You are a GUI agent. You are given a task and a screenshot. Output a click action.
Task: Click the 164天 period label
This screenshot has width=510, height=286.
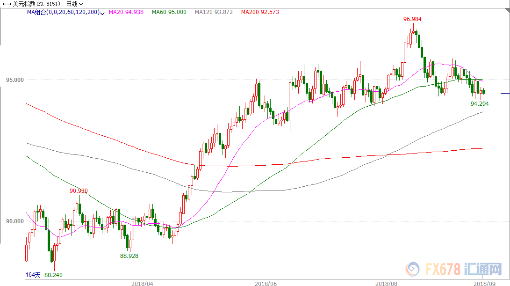33,275
